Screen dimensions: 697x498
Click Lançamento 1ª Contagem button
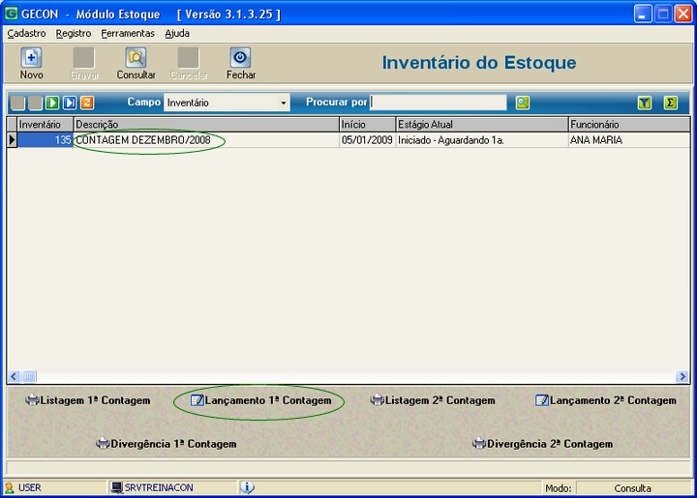tap(259, 400)
